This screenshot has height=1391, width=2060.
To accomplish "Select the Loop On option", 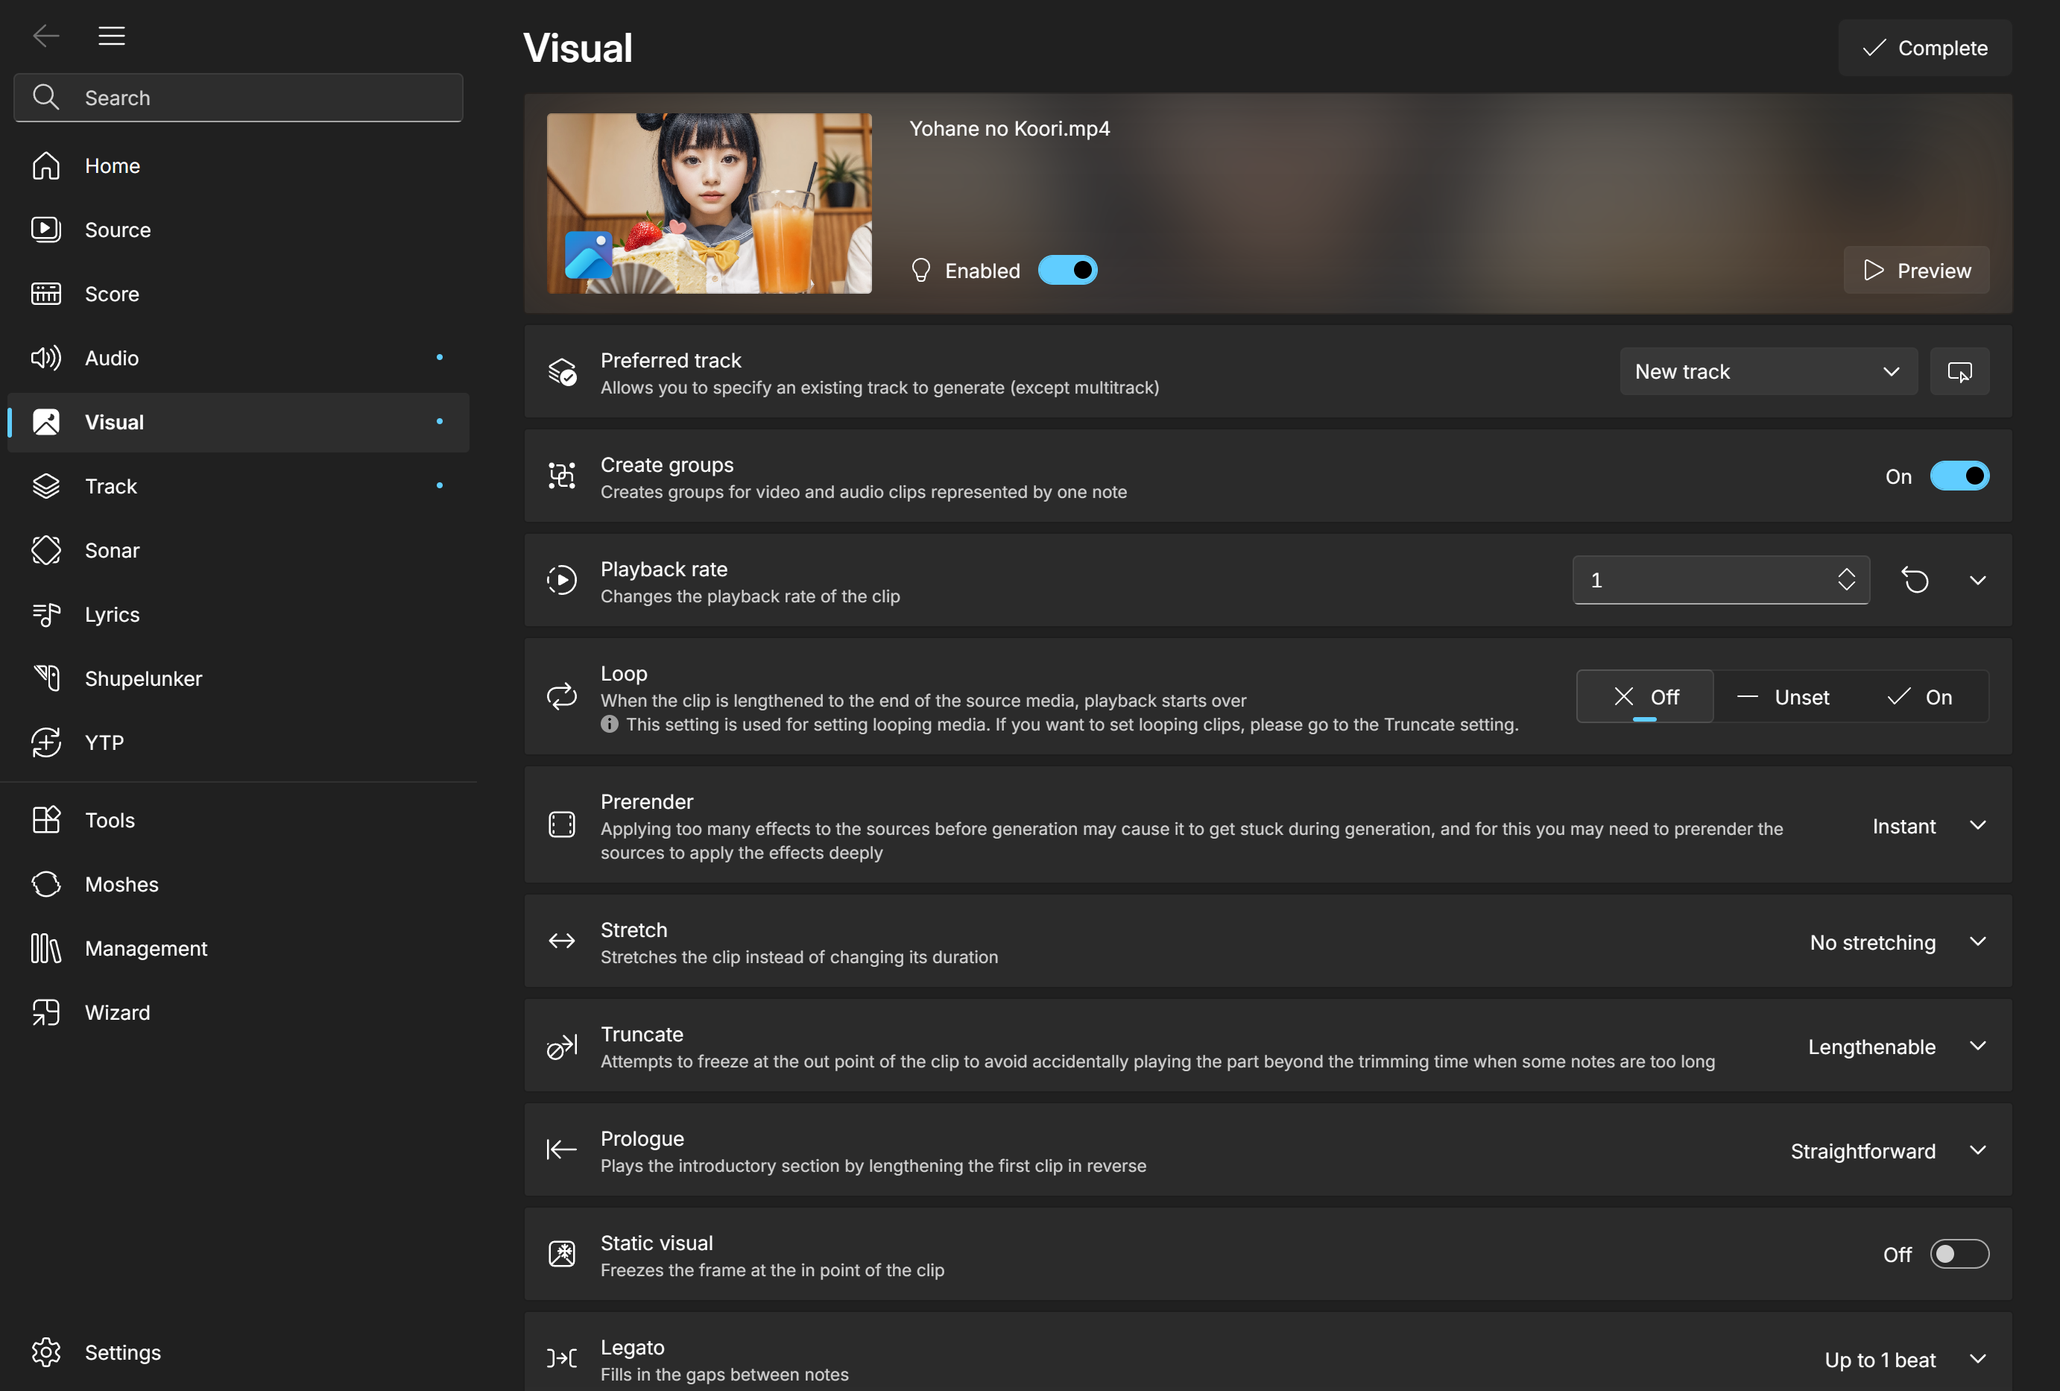I will [x=1920, y=697].
